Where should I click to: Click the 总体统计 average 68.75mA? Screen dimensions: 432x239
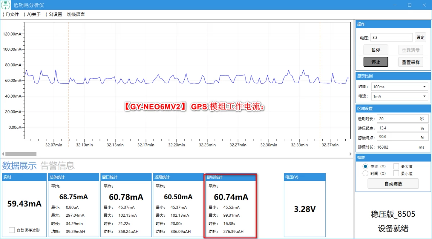coord(73,197)
